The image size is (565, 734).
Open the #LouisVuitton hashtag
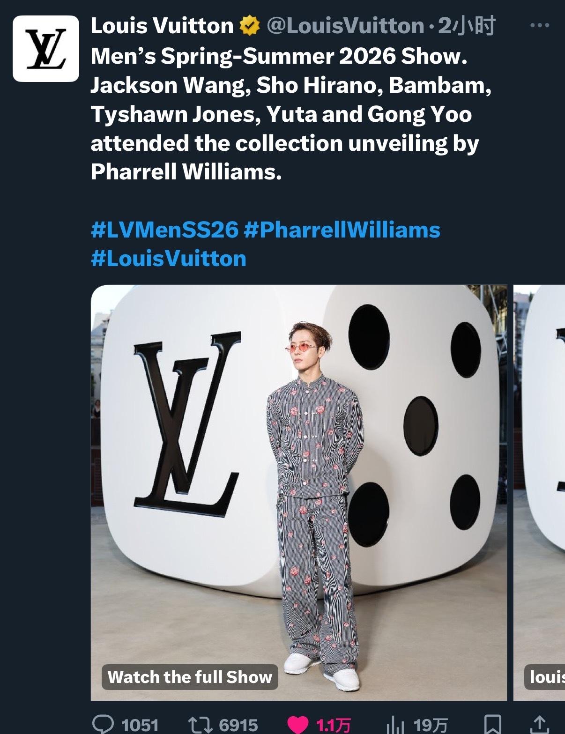click(169, 259)
